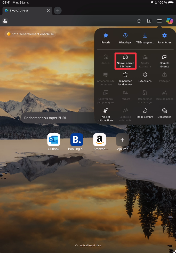Open the hamburger menu button
This screenshot has width=176, height=253.
(x=159, y=21)
